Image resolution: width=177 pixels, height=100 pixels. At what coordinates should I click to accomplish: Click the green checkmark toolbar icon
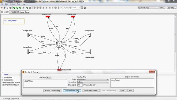17,8
